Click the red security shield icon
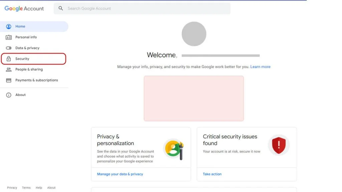This screenshot has width=342, height=192. 279,145
